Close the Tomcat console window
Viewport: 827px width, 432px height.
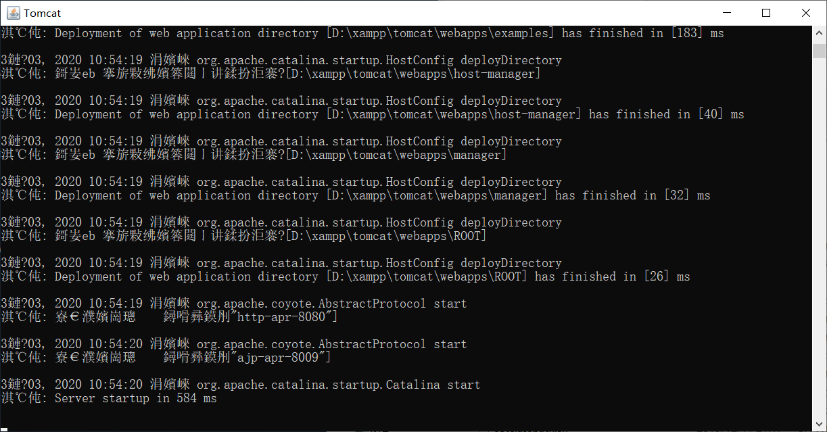(x=806, y=13)
